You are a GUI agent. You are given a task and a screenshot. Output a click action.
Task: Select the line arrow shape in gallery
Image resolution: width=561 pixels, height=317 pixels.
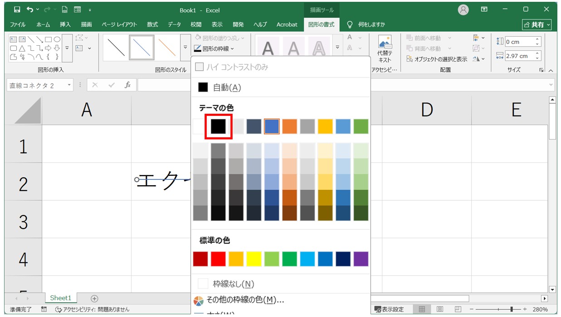[40, 39]
